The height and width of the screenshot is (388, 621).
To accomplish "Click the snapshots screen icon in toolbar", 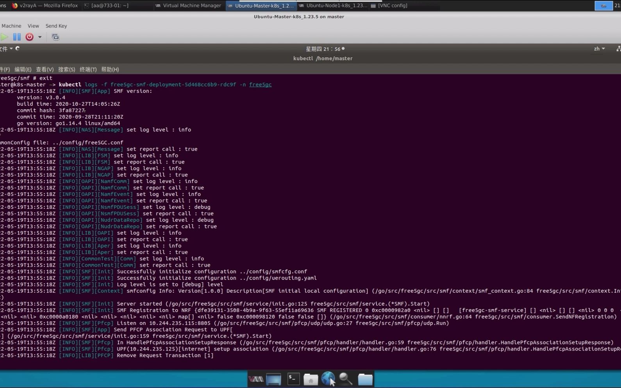I will 55,37.
